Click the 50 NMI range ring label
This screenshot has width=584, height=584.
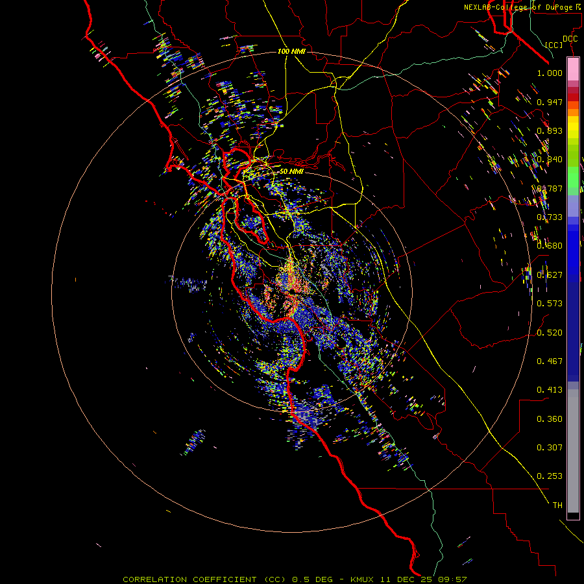[x=291, y=171]
